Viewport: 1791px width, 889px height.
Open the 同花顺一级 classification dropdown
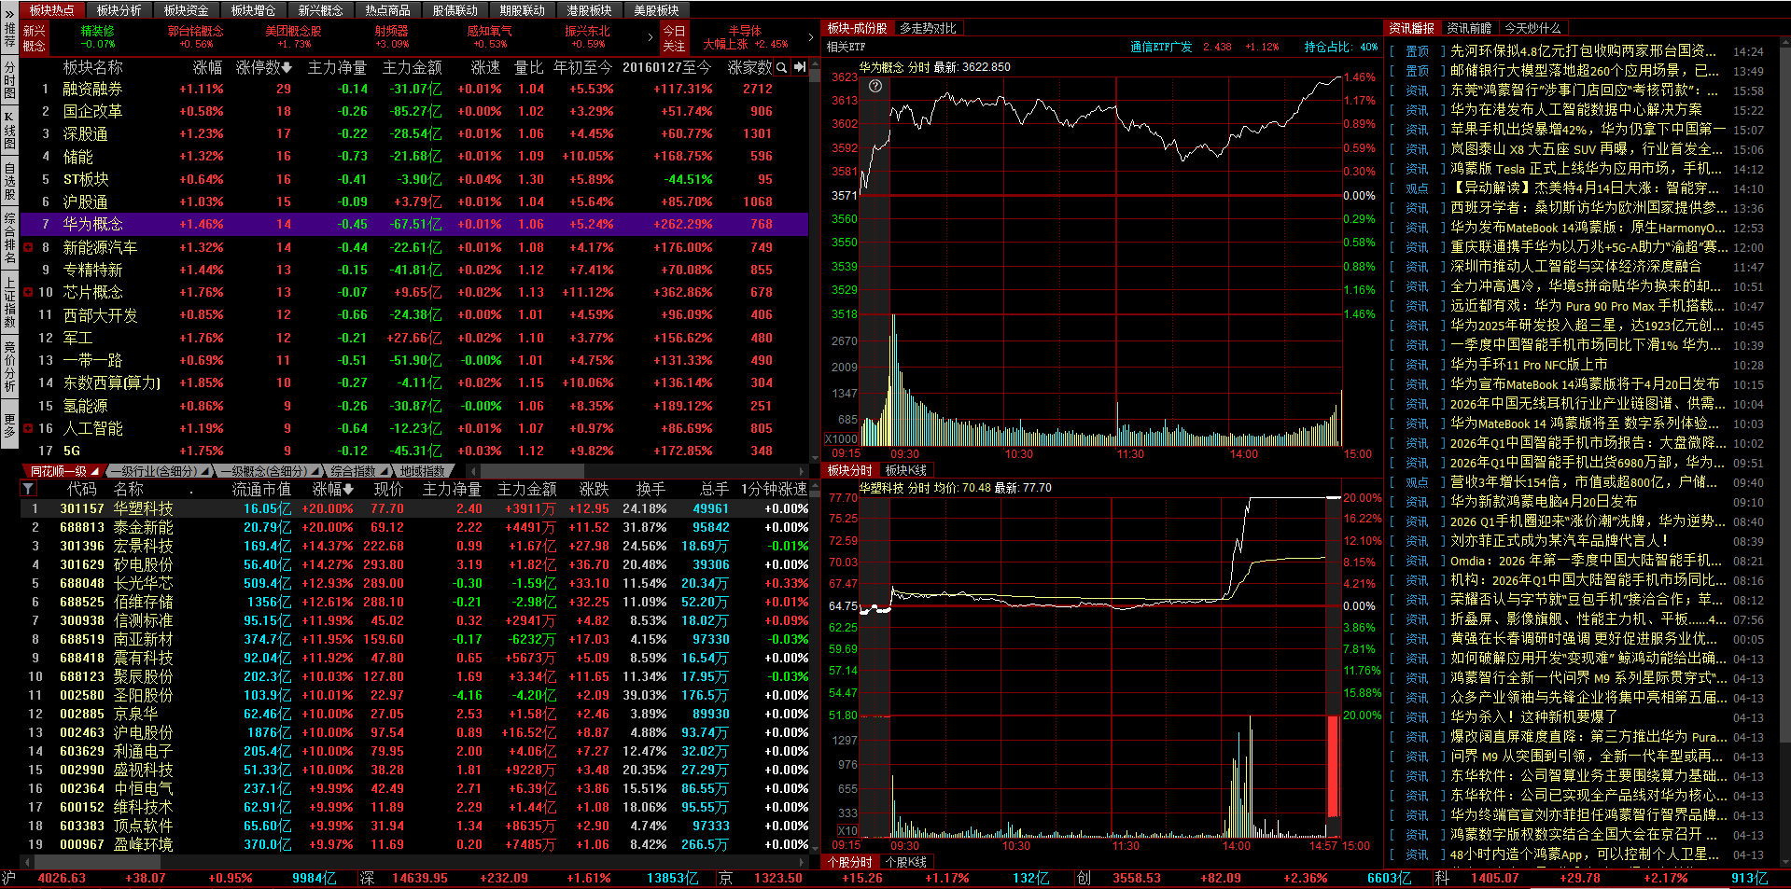click(63, 471)
